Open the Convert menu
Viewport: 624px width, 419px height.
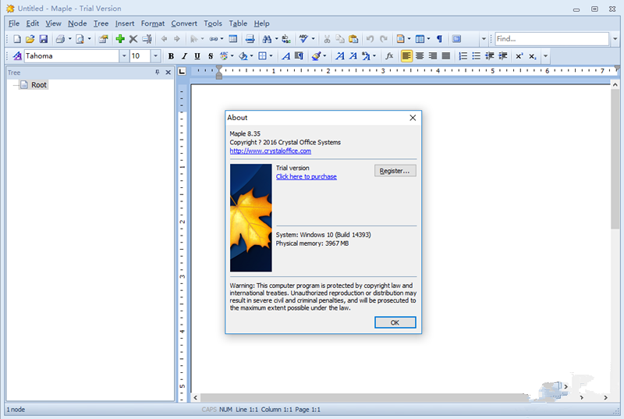184,23
